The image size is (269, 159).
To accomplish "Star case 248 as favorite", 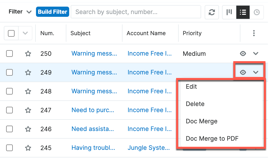I will (x=28, y=91).
